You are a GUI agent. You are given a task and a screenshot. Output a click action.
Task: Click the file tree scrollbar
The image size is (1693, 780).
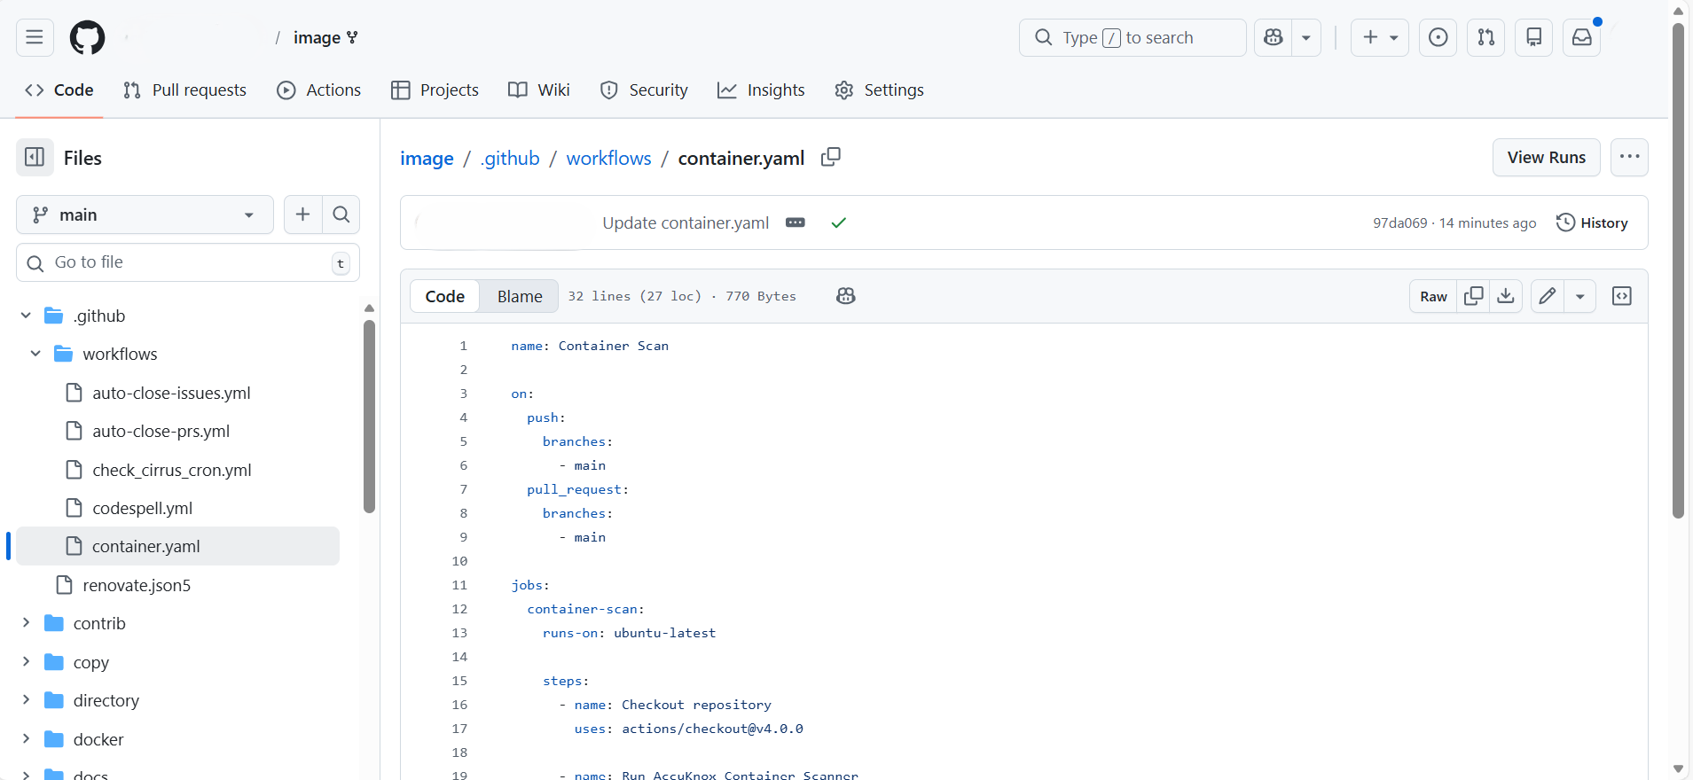pyautogui.click(x=369, y=417)
